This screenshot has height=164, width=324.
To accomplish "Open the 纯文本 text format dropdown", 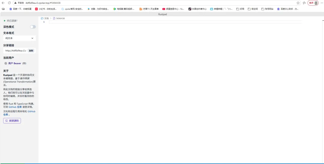I will click(19, 38).
